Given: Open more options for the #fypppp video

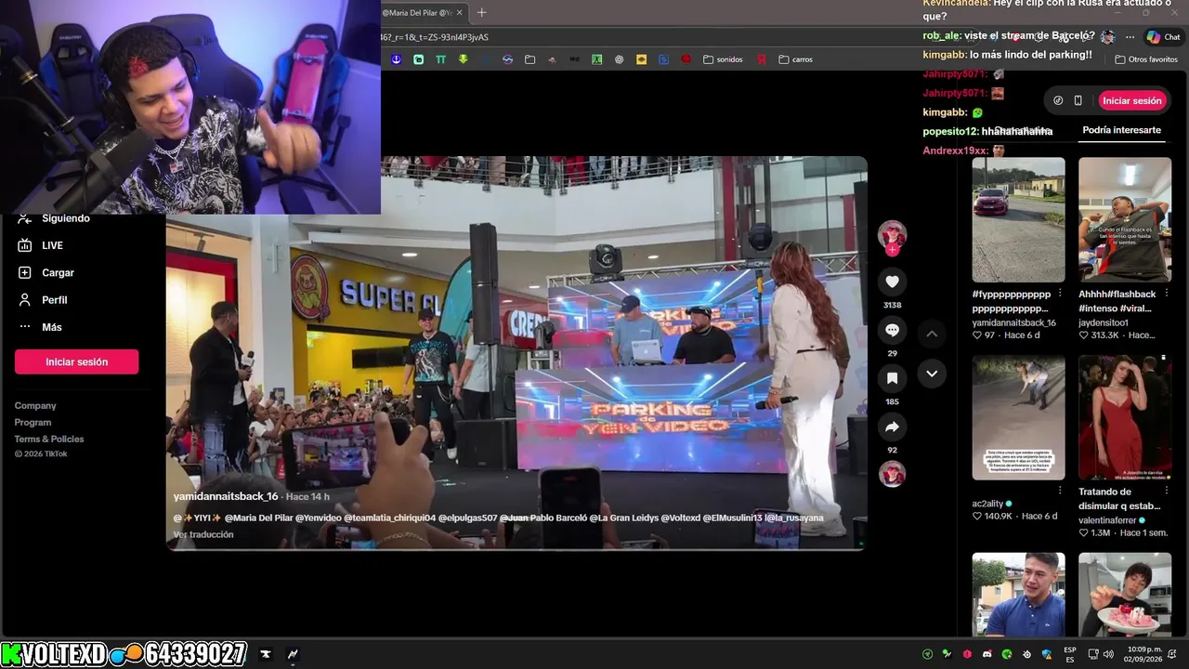Looking at the screenshot, I should (1060, 294).
